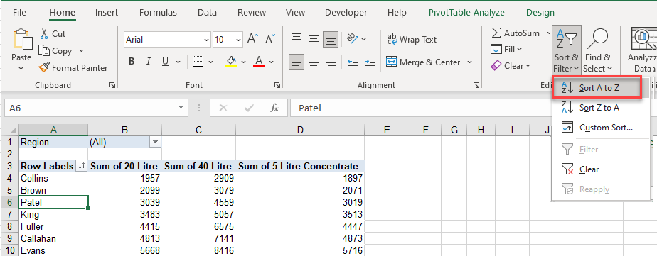Open the Merge & Center dropdown arrow

(x=469, y=62)
